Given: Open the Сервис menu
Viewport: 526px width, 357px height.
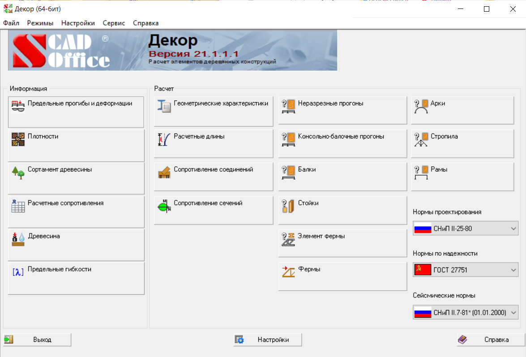Looking at the screenshot, I should point(114,23).
